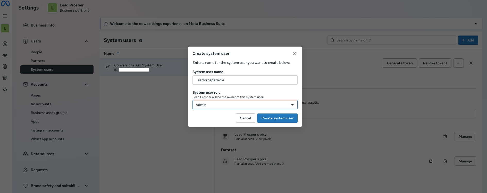Open People under Users
Viewport: 487px width, 193px height.
tap(36, 52)
